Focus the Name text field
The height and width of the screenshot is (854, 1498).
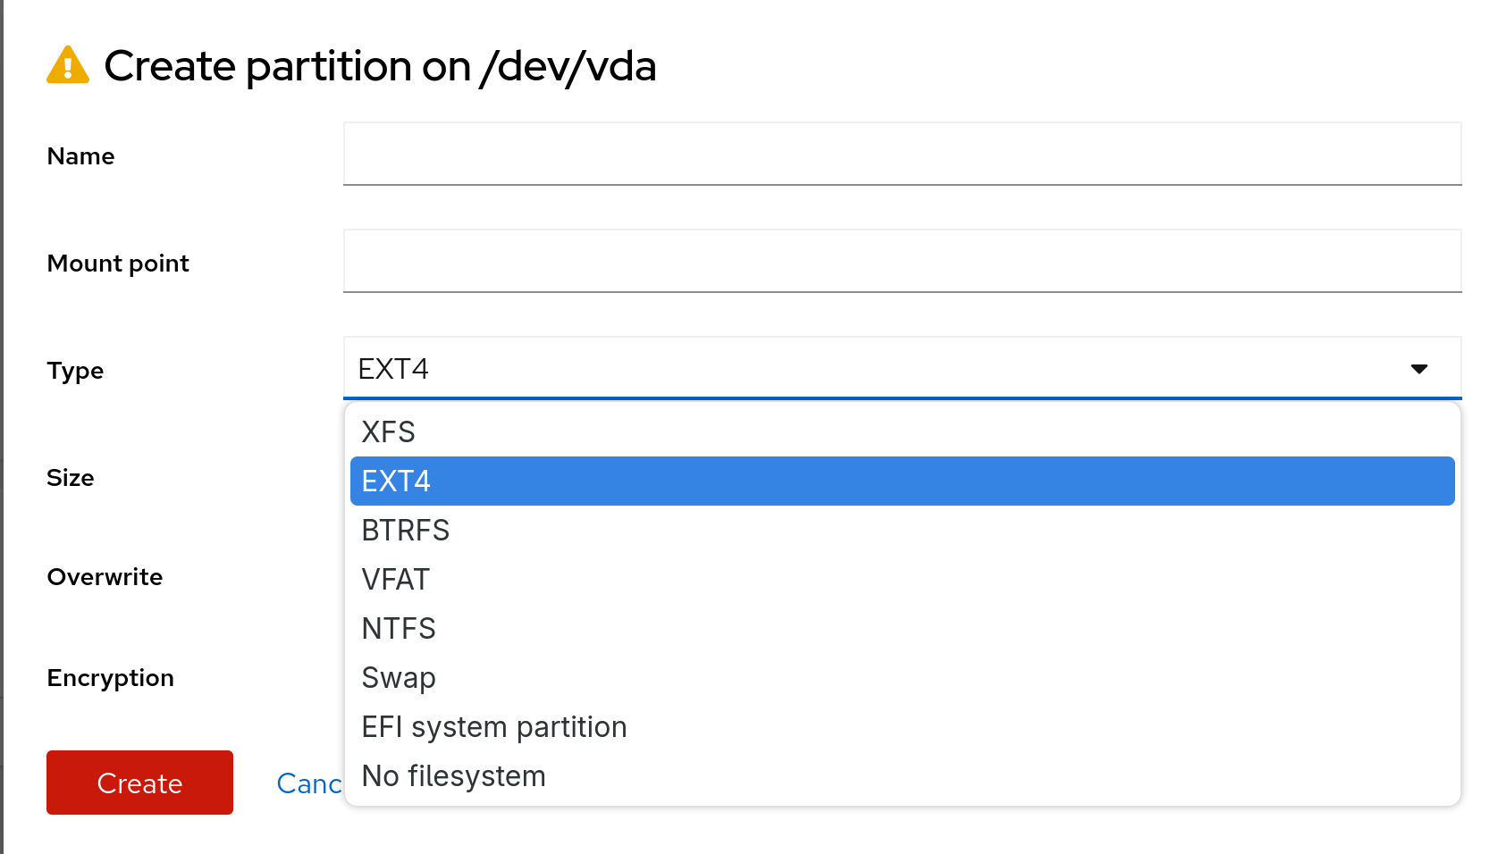click(902, 154)
